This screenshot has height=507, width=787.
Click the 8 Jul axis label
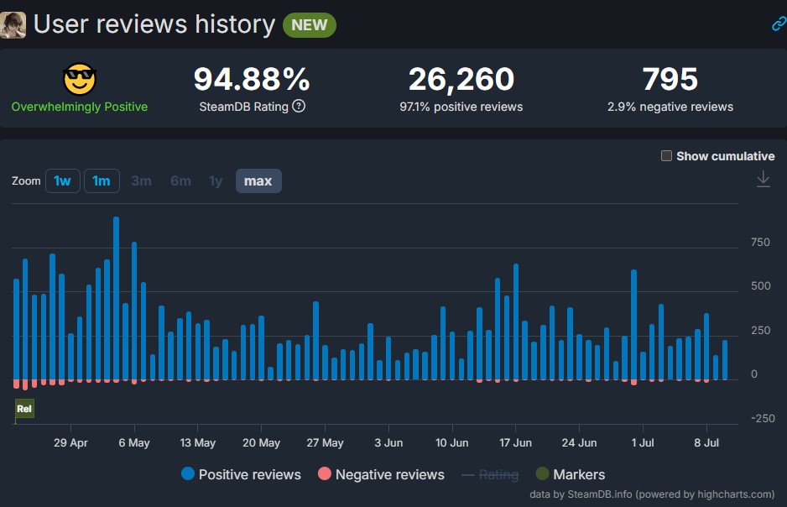tap(706, 442)
